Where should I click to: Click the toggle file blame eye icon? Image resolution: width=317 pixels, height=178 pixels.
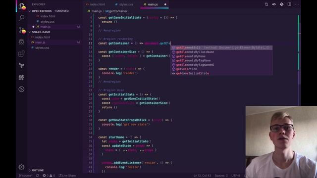point(274,4)
